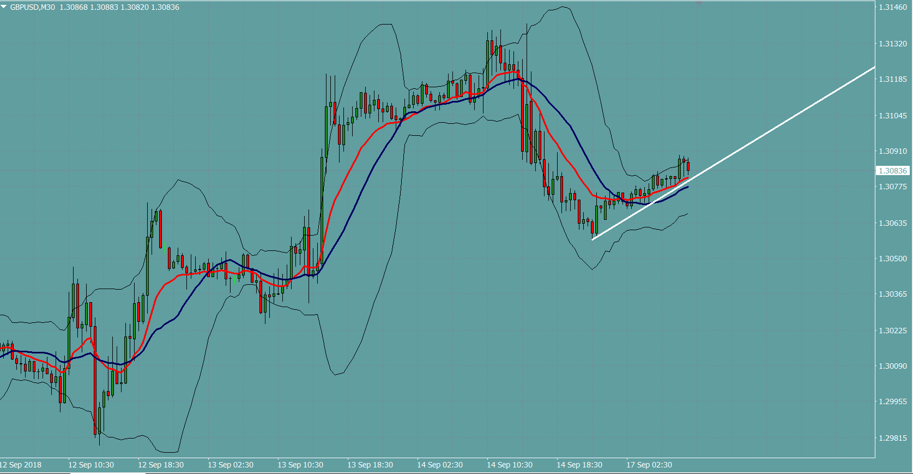Click the 1.31185 price scale label
This screenshot has width=913, height=474.
(x=892, y=79)
